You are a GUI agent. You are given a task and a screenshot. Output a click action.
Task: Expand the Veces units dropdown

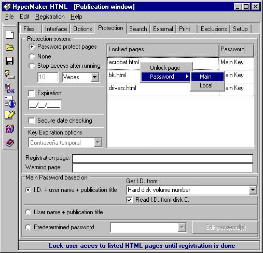[95, 77]
